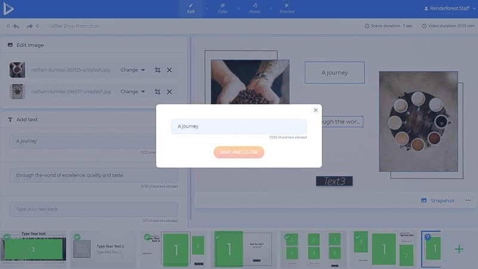Image resolution: width=478 pixels, height=269 pixels.
Task: Switch to the Preview step tab
Action: 287,9
